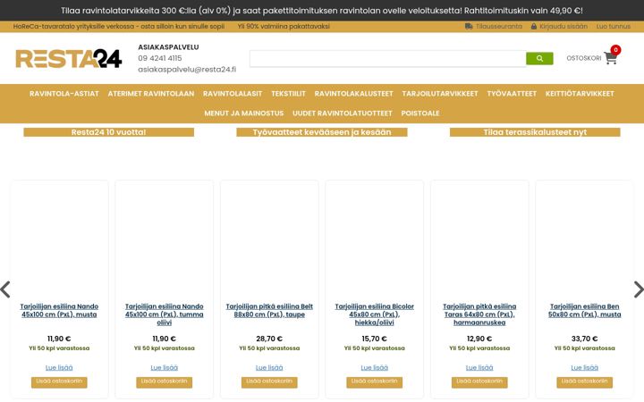Open Ravintola-astiat category menu
This screenshot has height=402, width=644.
coord(64,94)
